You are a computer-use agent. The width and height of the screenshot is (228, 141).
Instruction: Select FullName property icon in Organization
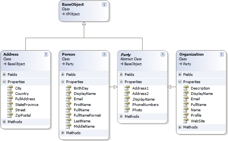pyautogui.click(x=186, y=104)
